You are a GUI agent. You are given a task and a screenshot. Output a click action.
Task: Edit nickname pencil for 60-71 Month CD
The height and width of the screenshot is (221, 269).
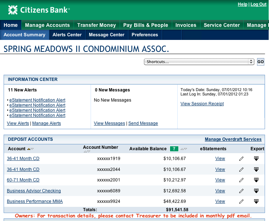241,180
